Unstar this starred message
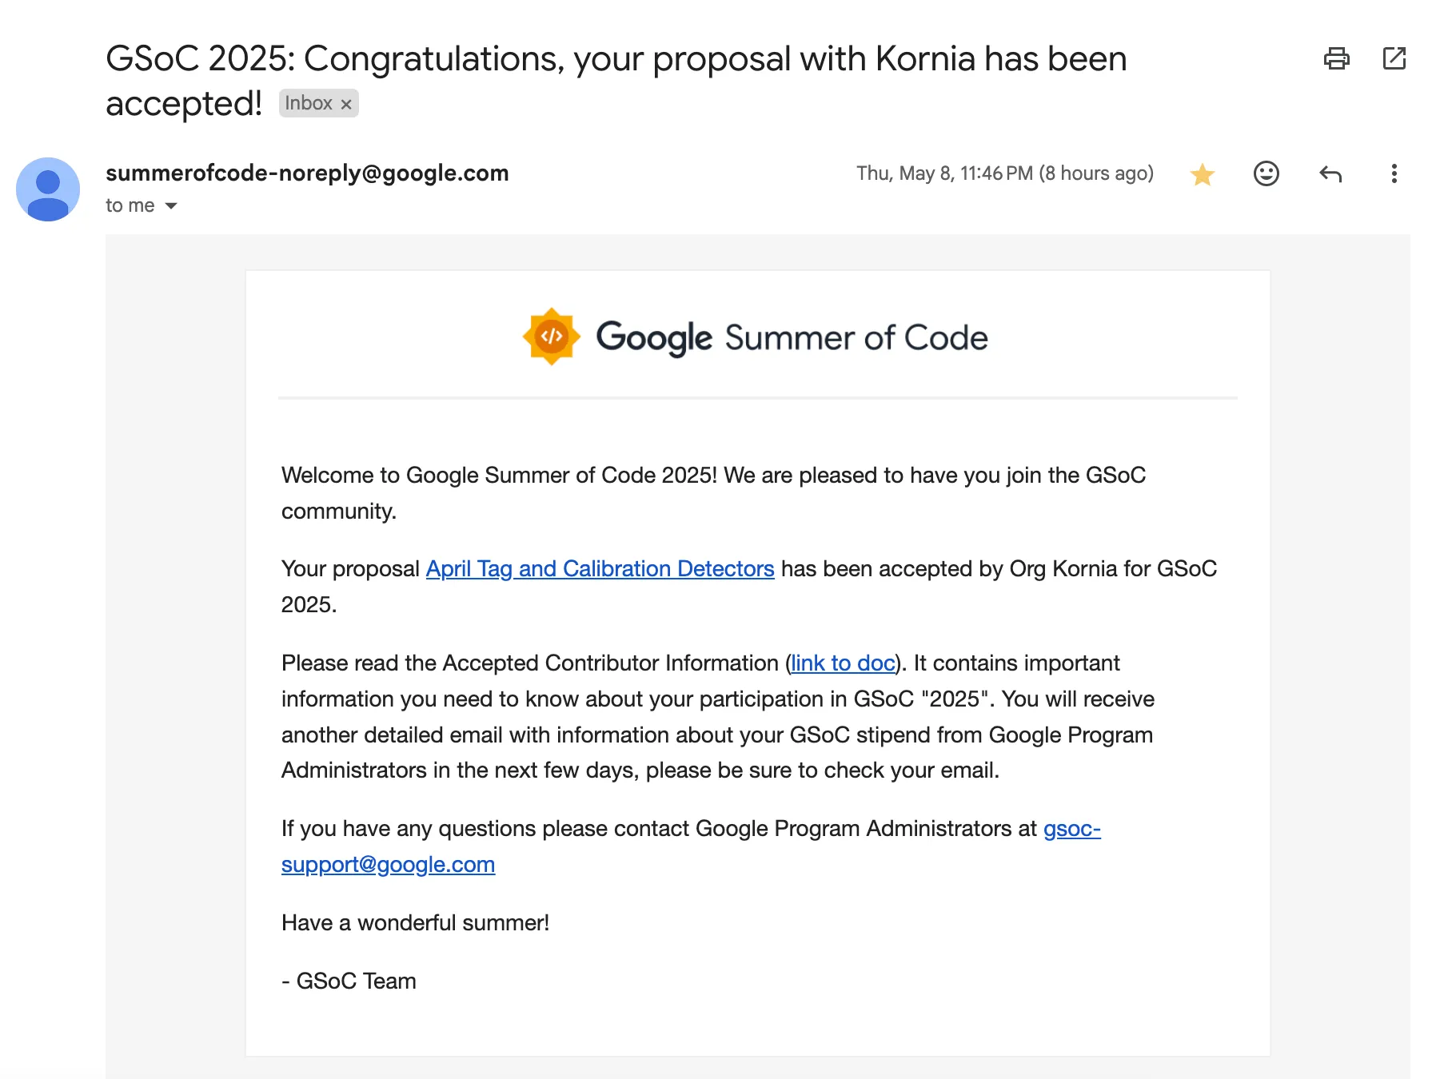 (x=1202, y=174)
